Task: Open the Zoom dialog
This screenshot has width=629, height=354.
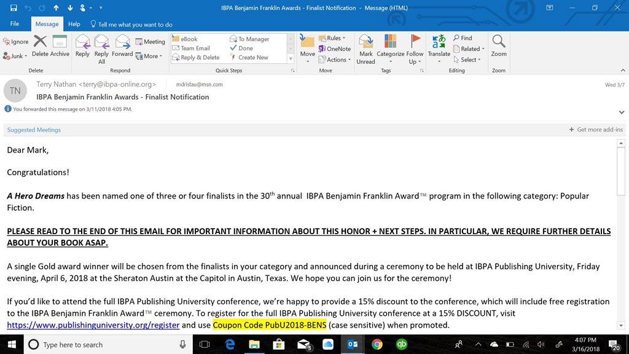Action: coord(499,46)
